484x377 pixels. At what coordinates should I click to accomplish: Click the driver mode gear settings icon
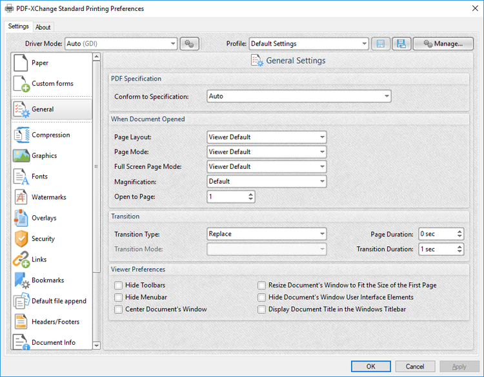point(189,44)
